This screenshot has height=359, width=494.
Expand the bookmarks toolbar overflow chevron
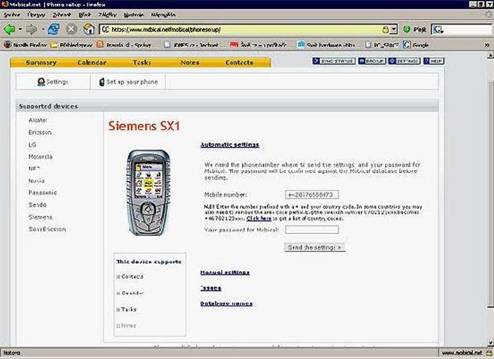pyautogui.click(x=487, y=45)
